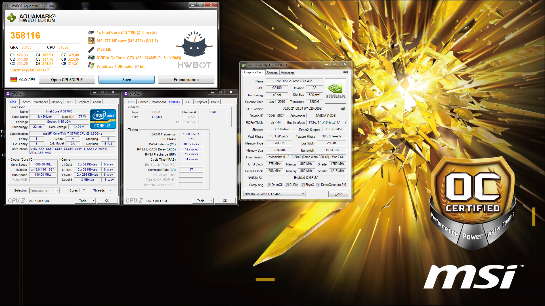Click the HWBOT robot mascot logo
Screen dimensions: 545x306
194,44
